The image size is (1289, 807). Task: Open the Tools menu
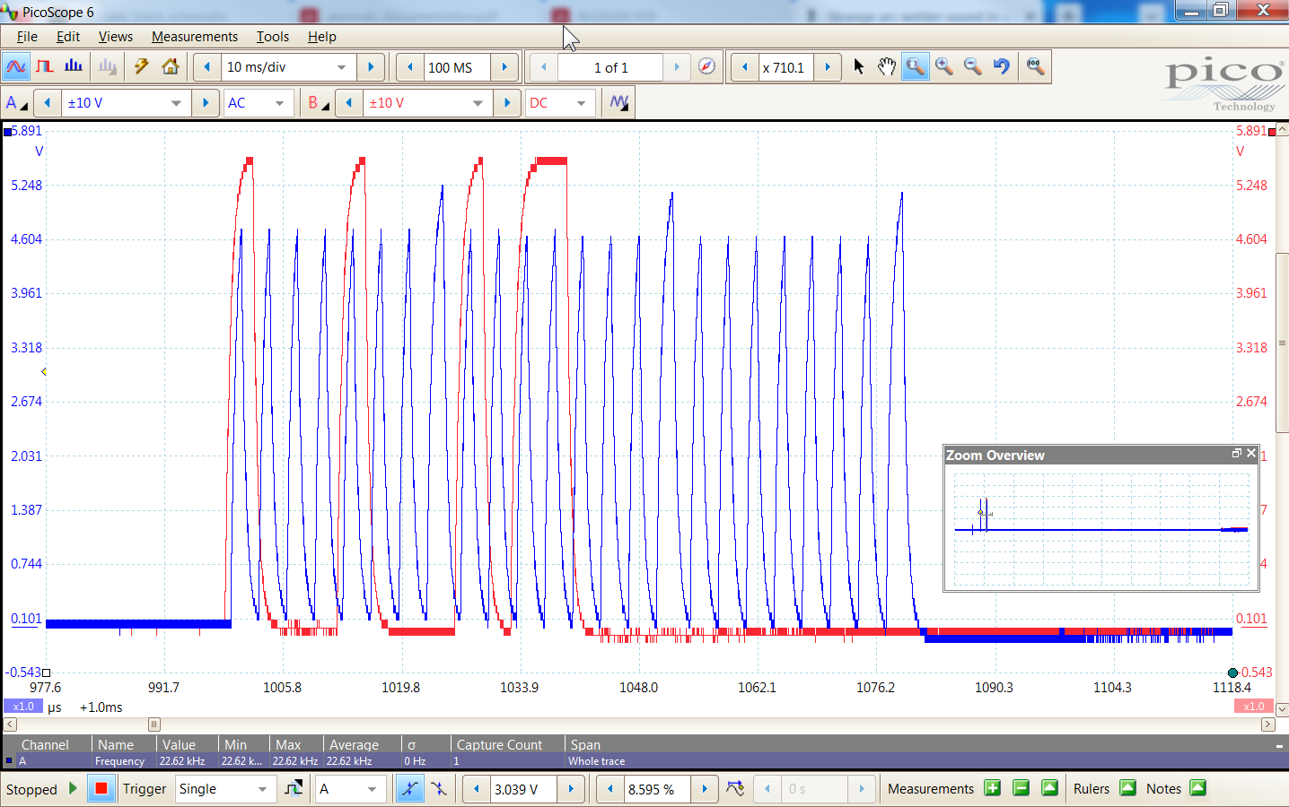(x=272, y=37)
